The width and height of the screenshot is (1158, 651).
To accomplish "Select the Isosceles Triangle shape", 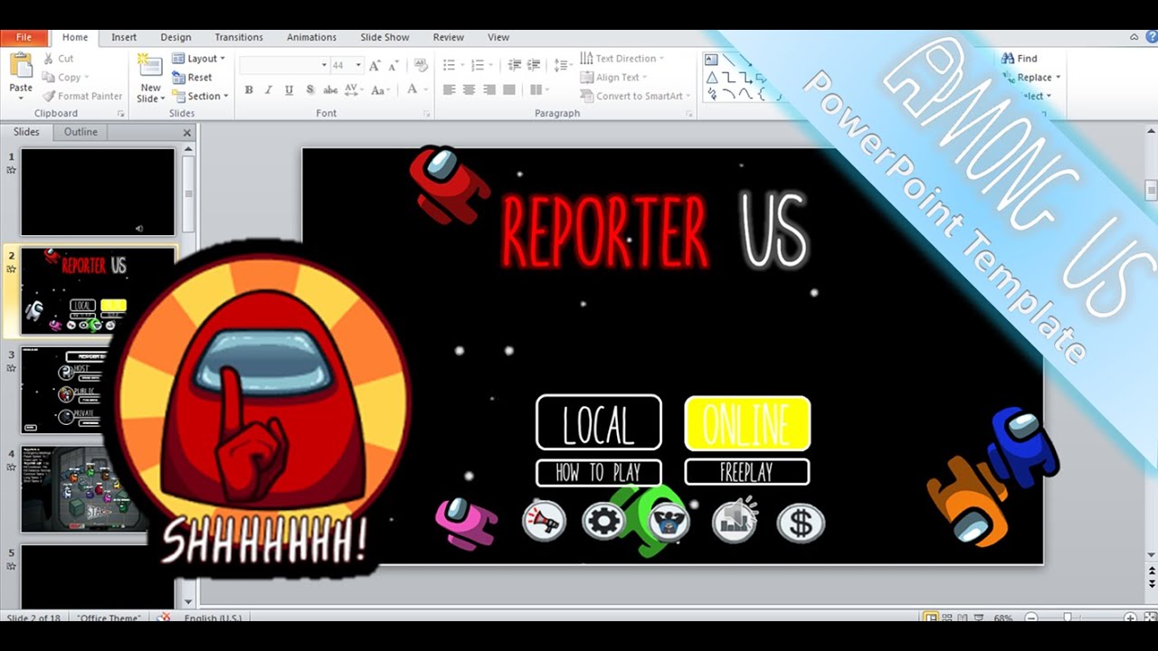I will 713,78.
